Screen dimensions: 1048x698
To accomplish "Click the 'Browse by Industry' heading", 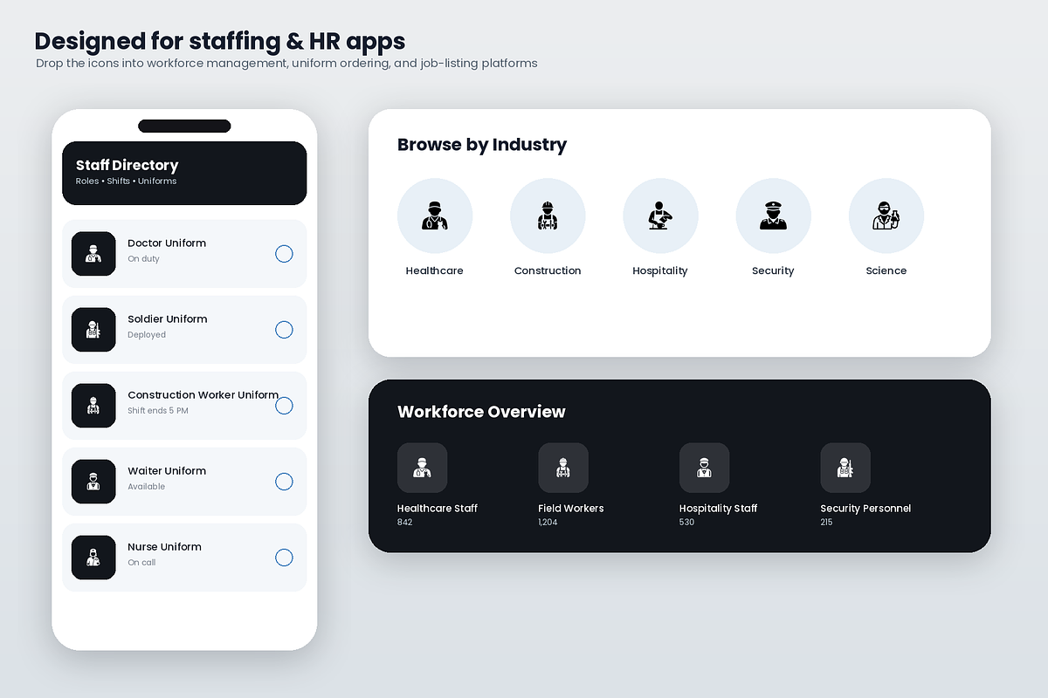I will pos(482,145).
